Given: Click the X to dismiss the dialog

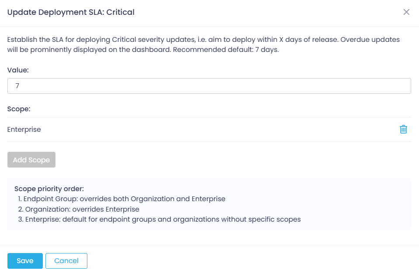Looking at the screenshot, I should [x=406, y=12].
